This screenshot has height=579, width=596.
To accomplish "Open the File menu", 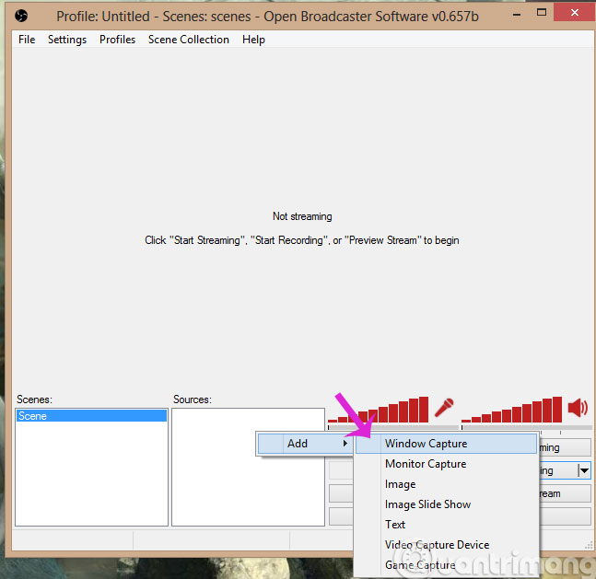I will point(27,40).
